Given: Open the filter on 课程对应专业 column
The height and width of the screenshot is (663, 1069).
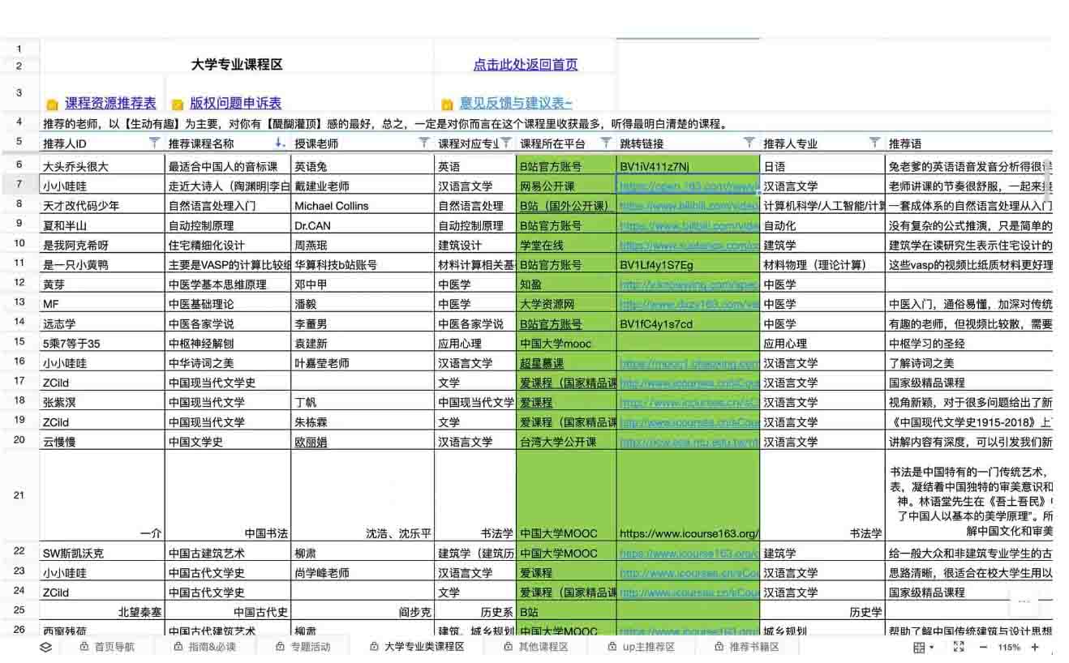Looking at the screenshot, I should click(506, 143).
